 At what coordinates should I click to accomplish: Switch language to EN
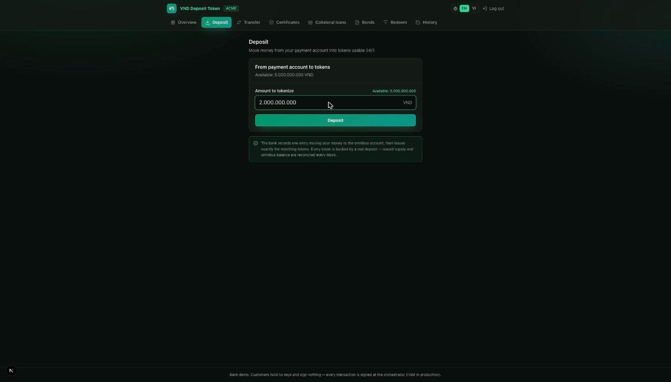point(464,8)
